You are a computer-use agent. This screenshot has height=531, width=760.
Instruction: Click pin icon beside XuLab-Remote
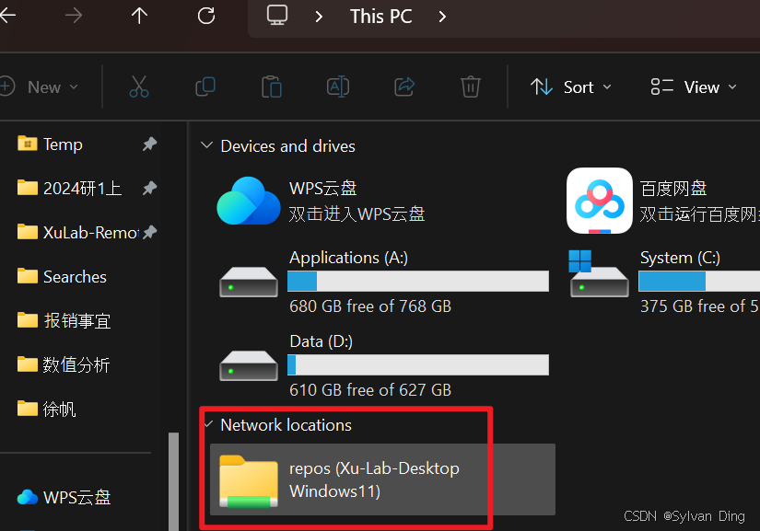tap(150, 232)
